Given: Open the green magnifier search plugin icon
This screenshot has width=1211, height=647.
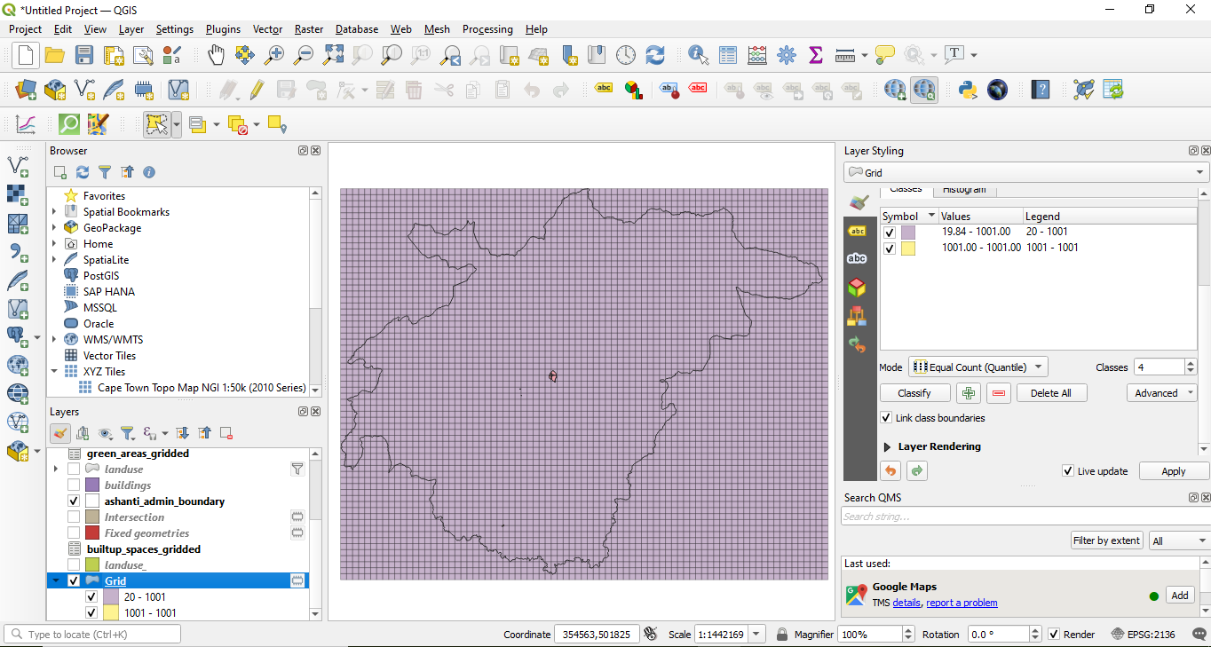Looking at the screenshot, I should (68, 124).
